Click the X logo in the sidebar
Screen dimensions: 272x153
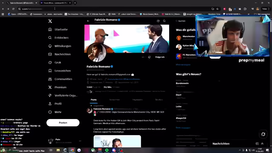click(50, 21)
